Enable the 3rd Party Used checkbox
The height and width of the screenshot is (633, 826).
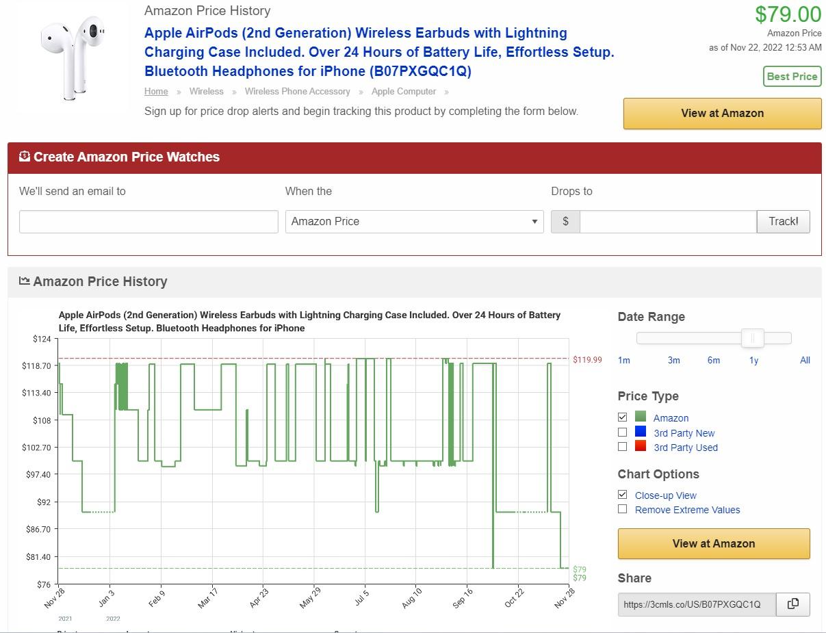tap(622, 446)
